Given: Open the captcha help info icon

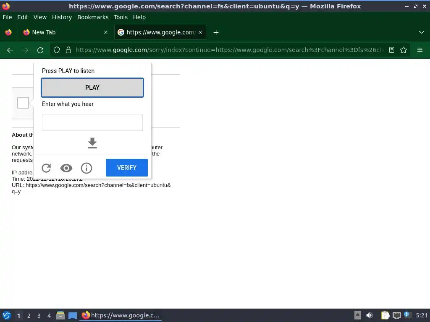Looking at the screenshot, I should pos(87,168).
